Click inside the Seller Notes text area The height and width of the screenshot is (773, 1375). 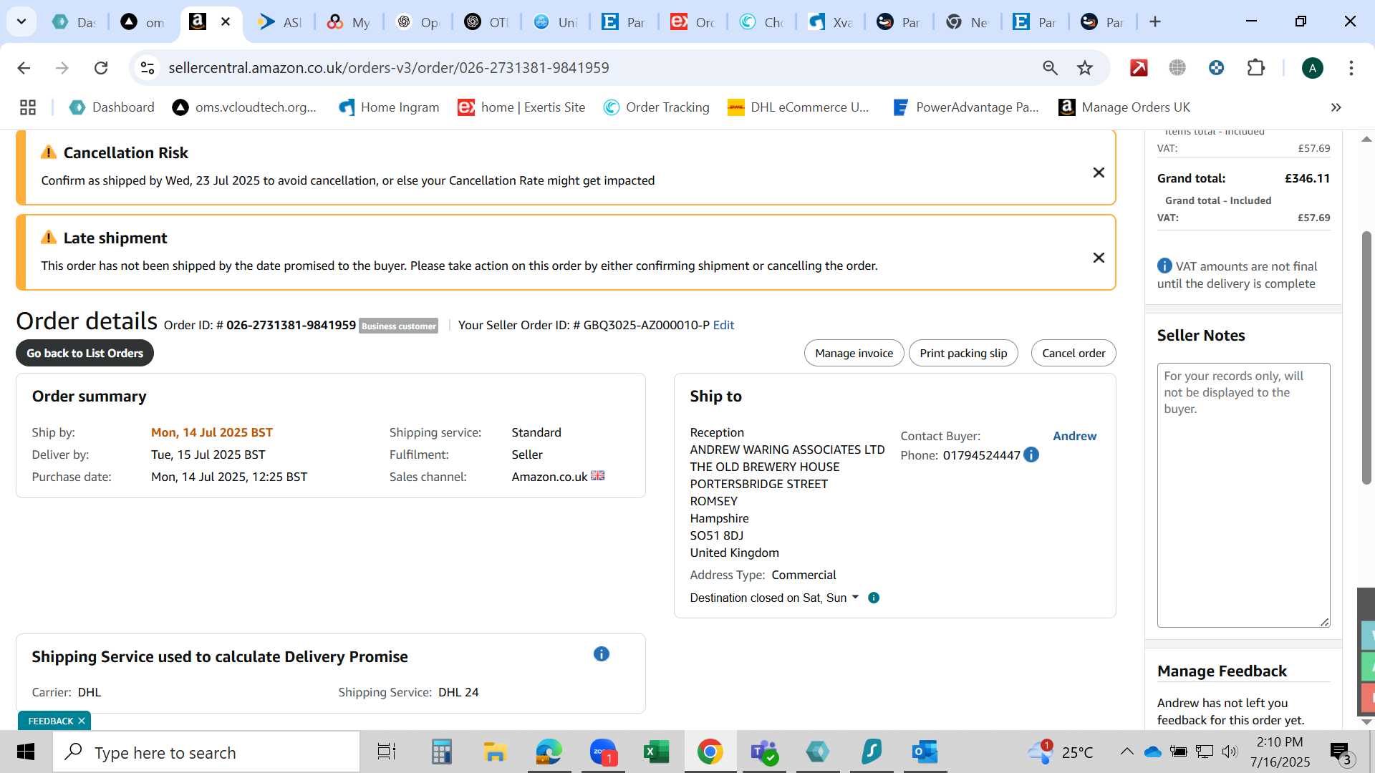point(1243,495)
